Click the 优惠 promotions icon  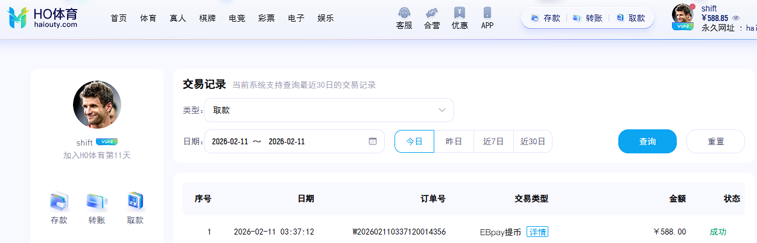click(x=460, y=13)
